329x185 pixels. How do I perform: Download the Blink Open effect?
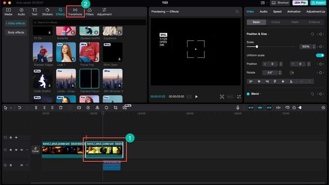coord(120,59)
